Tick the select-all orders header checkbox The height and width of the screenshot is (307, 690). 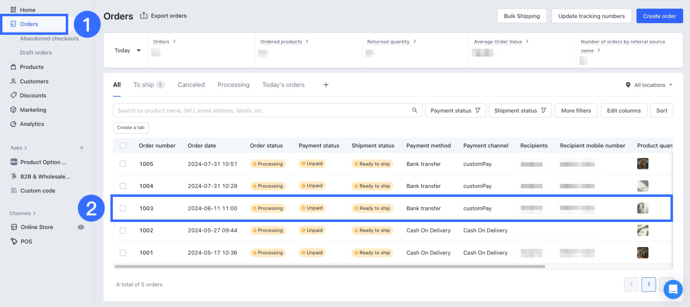123,145
